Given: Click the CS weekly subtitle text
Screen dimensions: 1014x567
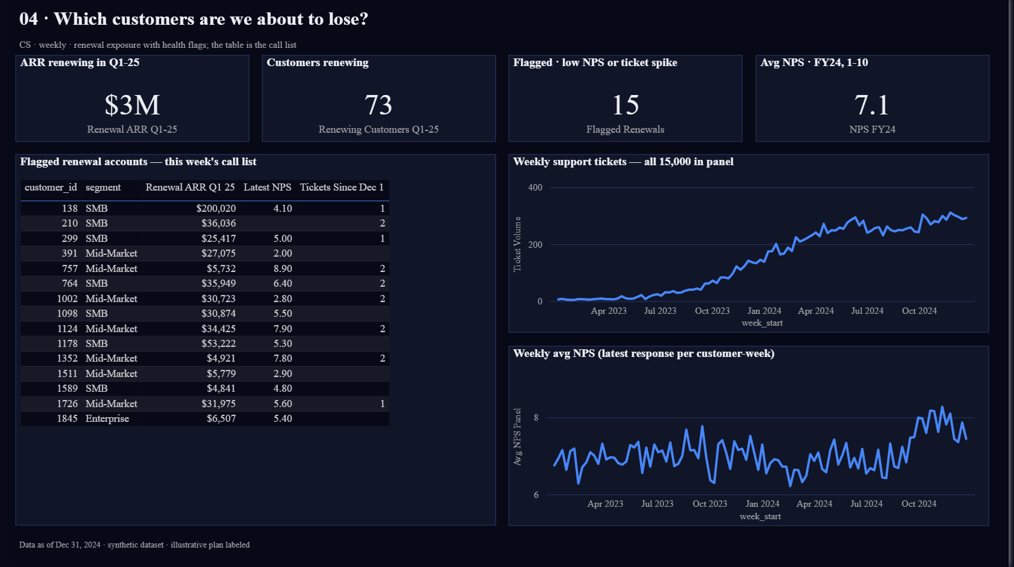Looking at the screenshot, I should click(157, 45).
